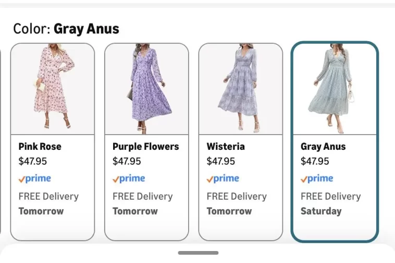Tap the Prime badge on Wisteria card

[x=223, y=178]
